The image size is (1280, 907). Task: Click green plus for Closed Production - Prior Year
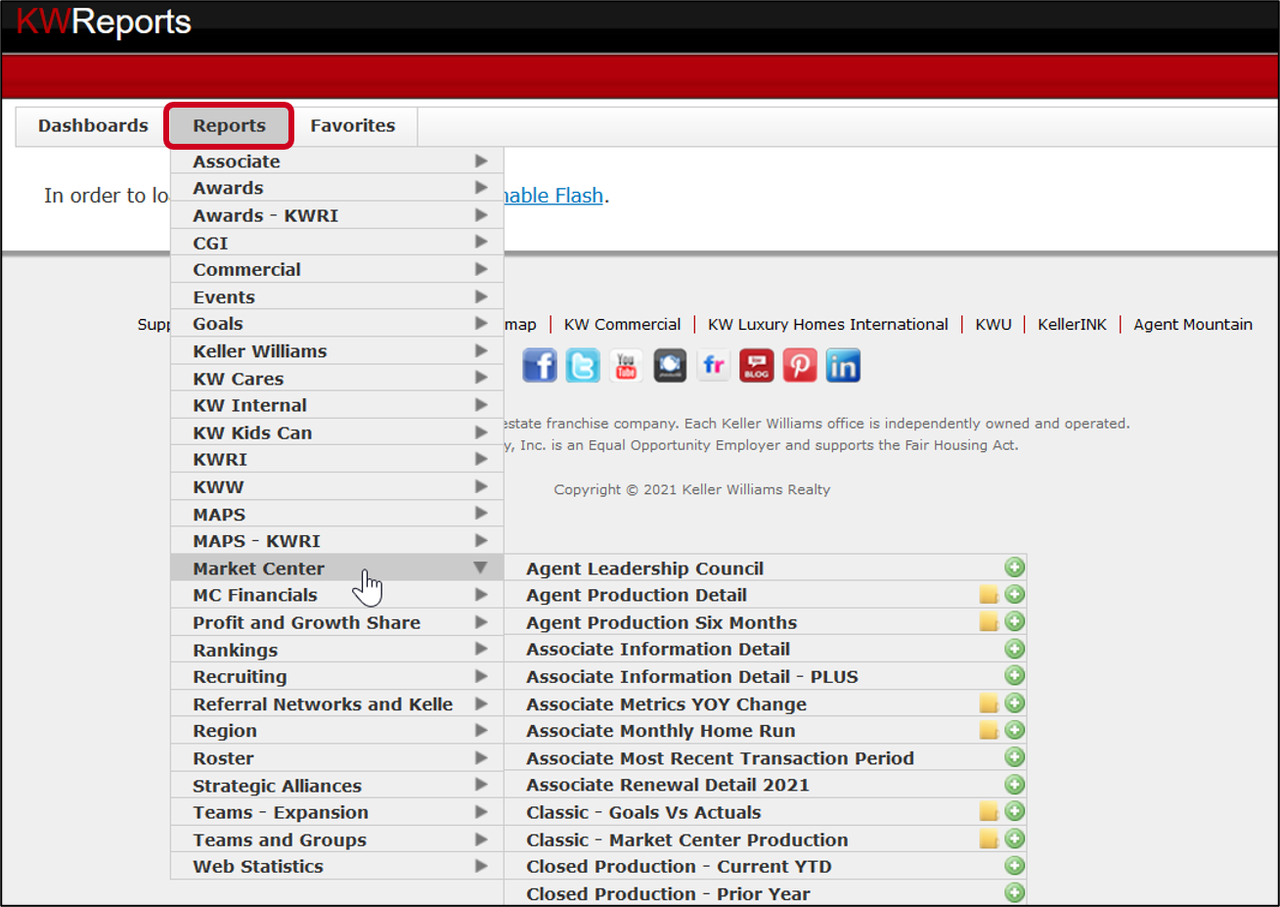pyautogui.click(x=1015, y=892)
